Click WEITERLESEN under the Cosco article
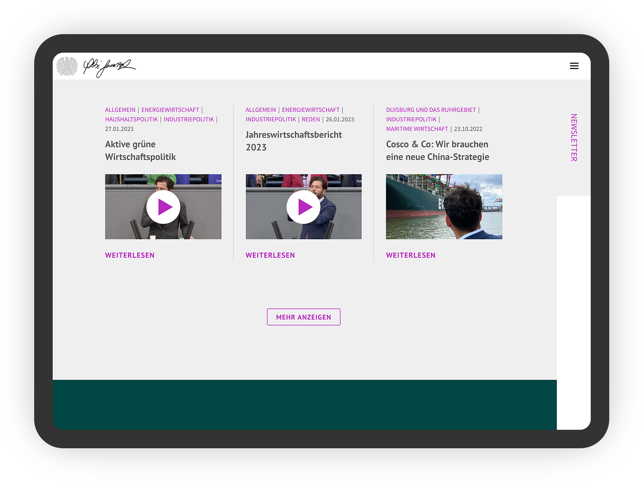 click(x=410, y=255)
